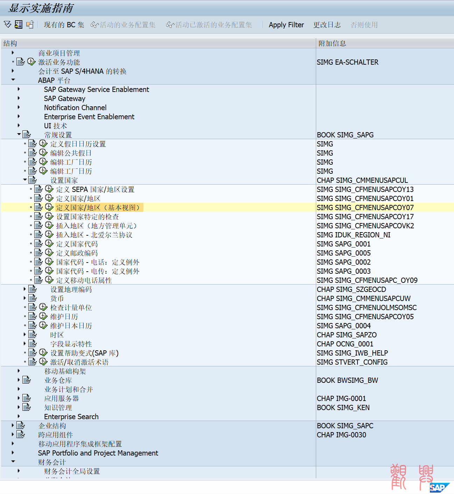Execute activity icon for 激活/取消激活术语

pyautogui.click(x=43, y=362)
